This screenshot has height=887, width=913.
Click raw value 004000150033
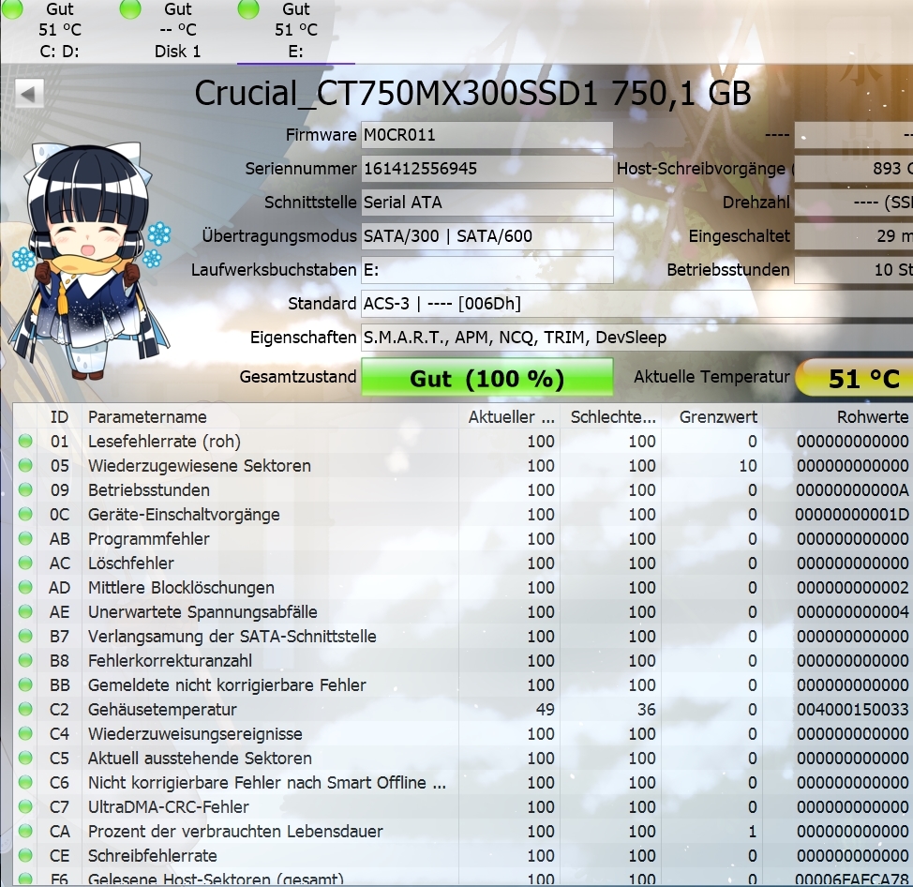click(852, 710)
